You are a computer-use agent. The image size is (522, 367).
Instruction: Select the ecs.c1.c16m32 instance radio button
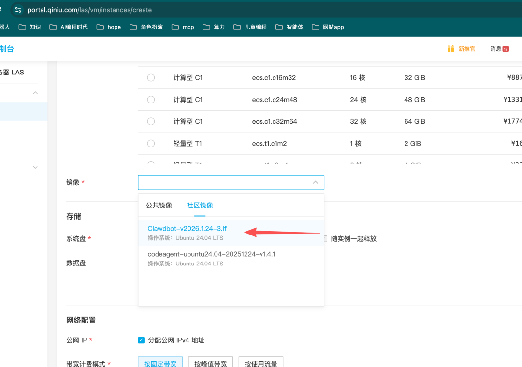point(151,77)
